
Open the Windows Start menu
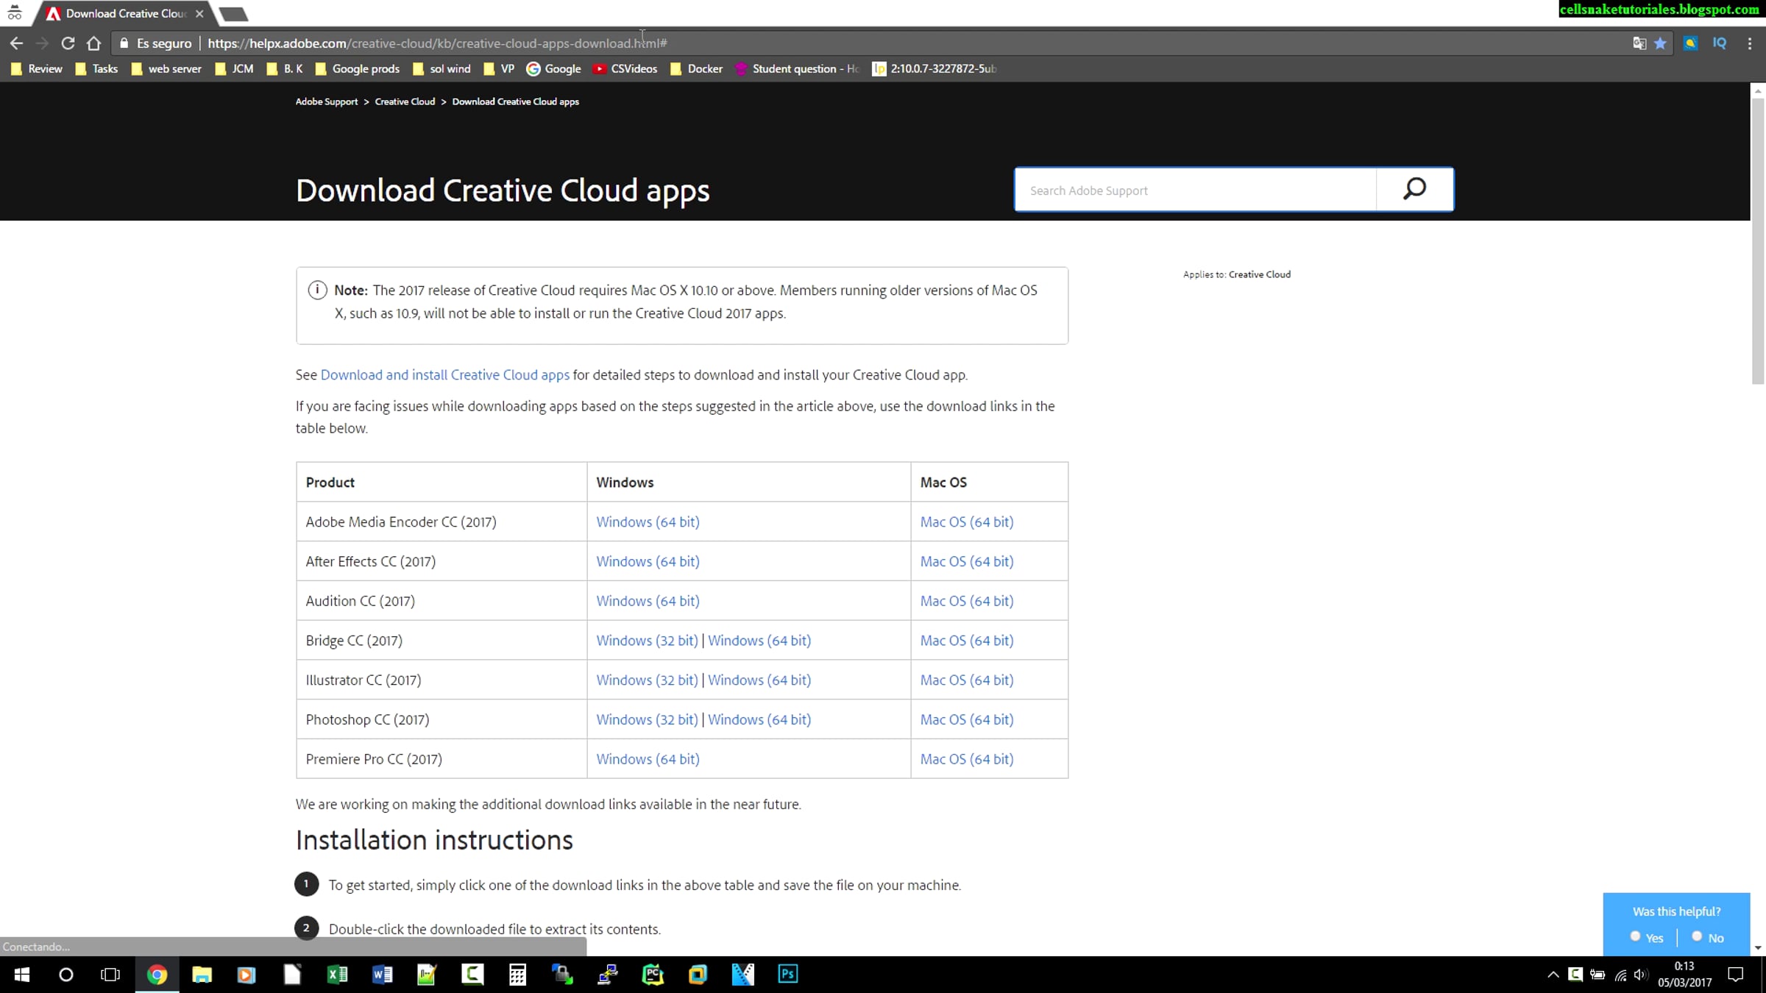click(22, 975)
